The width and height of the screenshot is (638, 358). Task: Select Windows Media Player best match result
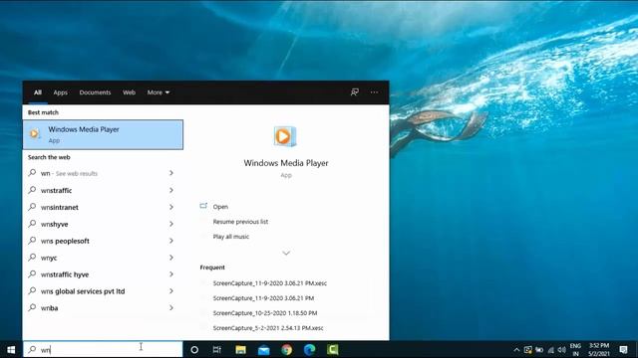pos(103,135)
